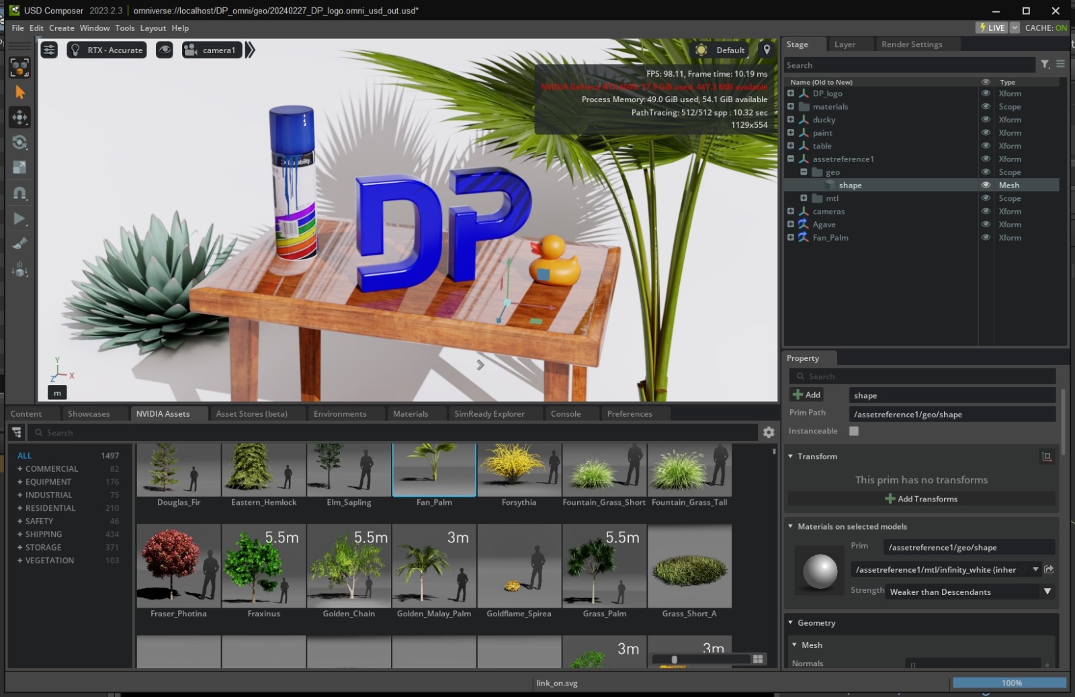Hide the Fan_Palm xform in the Stage

click(x=986, y=237)
